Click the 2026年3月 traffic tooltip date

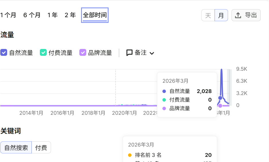point(175,81)
